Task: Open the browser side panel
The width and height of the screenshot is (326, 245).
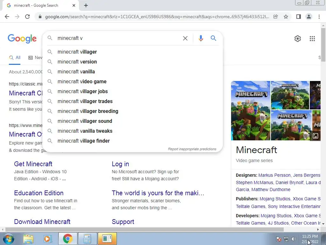Action: tap(299, 17)
